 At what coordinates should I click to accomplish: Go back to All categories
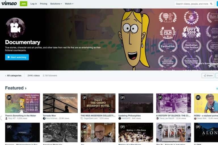coord(13,76)
